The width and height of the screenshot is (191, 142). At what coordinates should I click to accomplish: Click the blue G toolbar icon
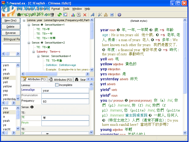[x=65, y=15]
